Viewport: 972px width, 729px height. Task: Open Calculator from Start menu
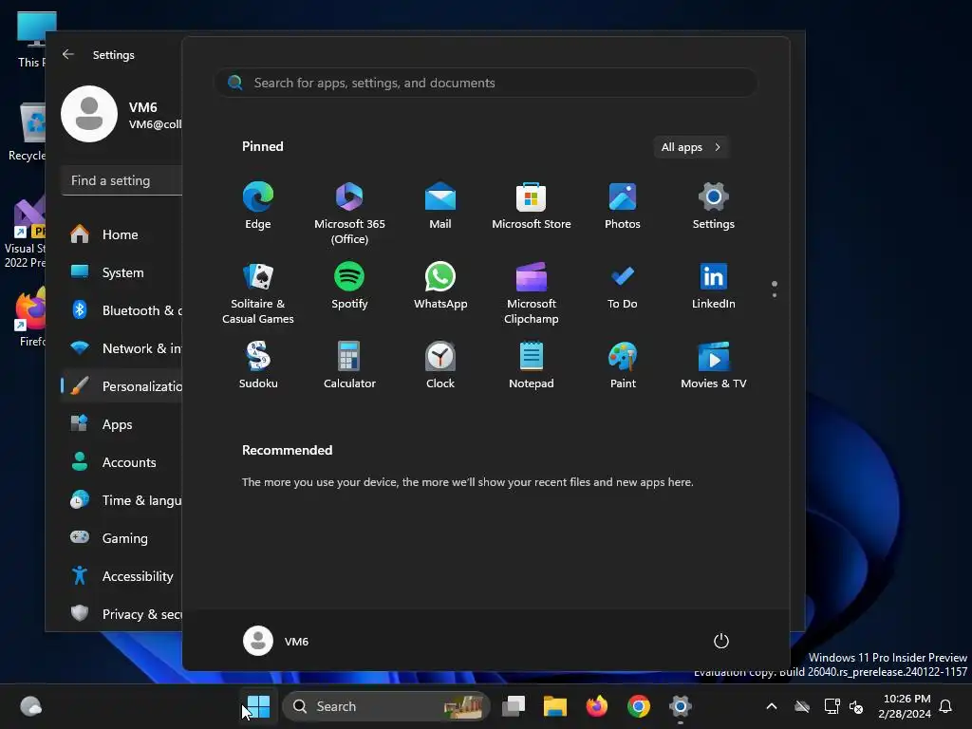pos(349,365)
